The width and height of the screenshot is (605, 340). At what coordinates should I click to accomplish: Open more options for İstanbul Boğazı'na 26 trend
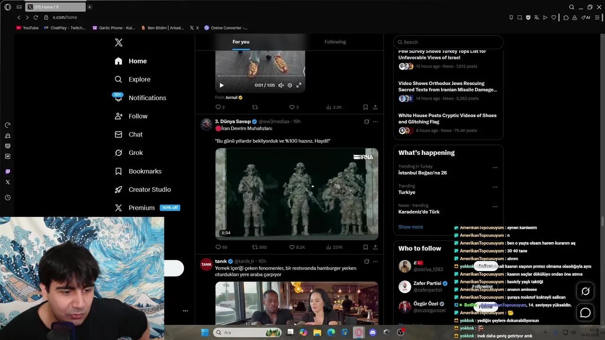pyautogui.click(x=495, y=168)
